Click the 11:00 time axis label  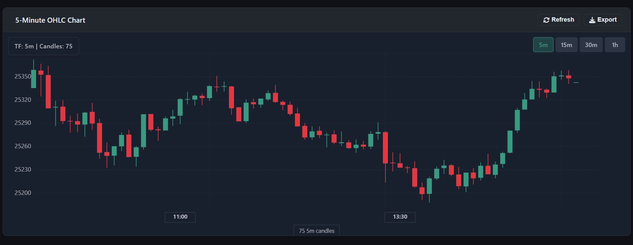pos(180,217)
